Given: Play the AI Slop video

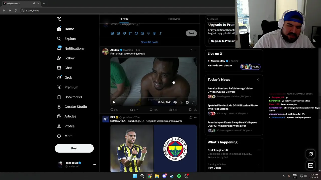Looking at the screenshot, I should click(114, 102).
